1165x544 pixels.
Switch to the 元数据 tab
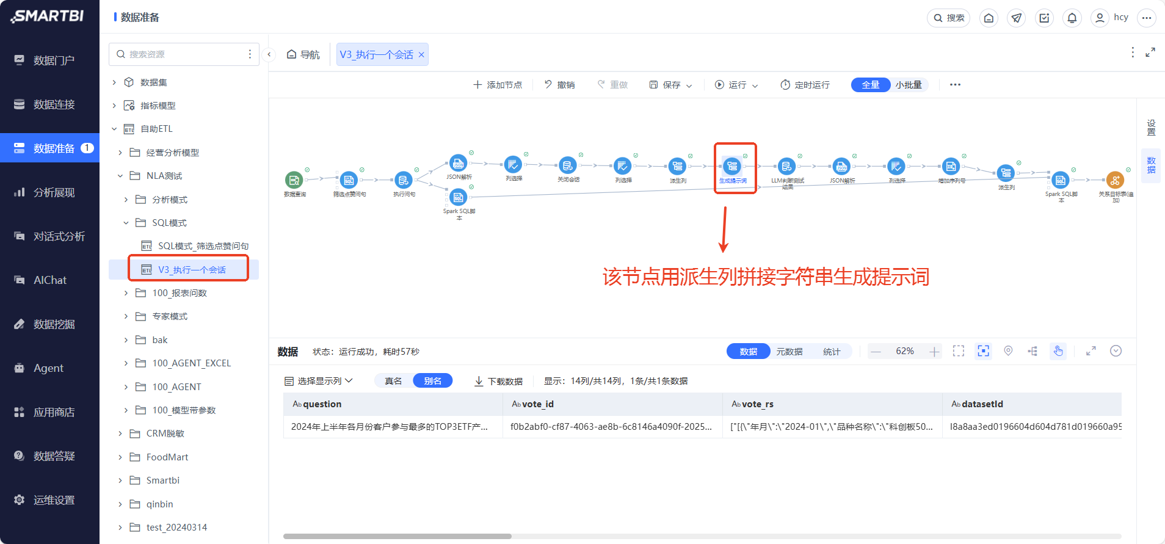coord(789,352)
